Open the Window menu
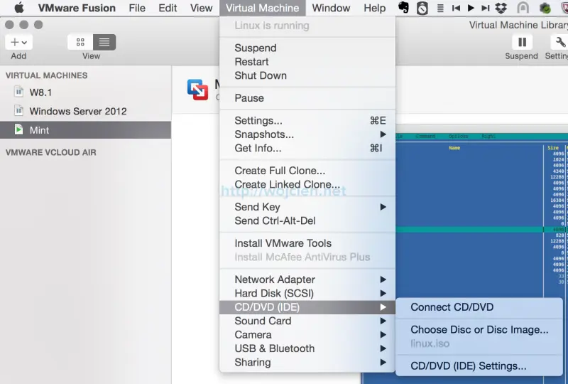 tap(331, 8)
